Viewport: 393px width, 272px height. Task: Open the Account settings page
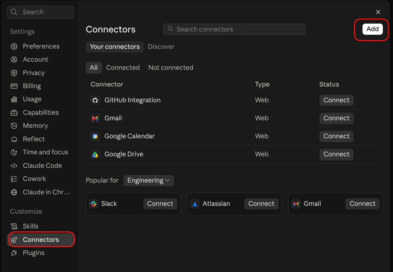pos(41,59)
